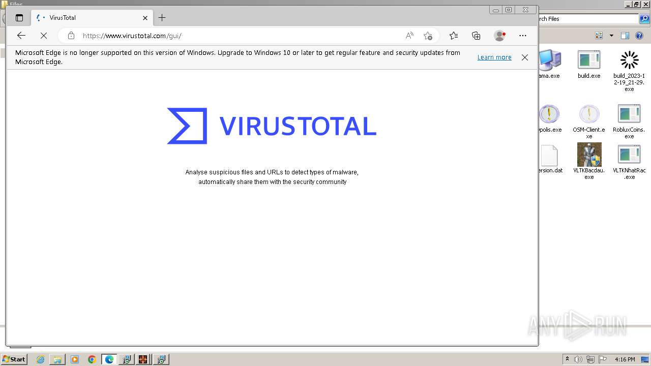The height and width of the screenshot is (366, 651).
Task: Toggle the preview pane in Files window
Action: (x=625, y=36)
